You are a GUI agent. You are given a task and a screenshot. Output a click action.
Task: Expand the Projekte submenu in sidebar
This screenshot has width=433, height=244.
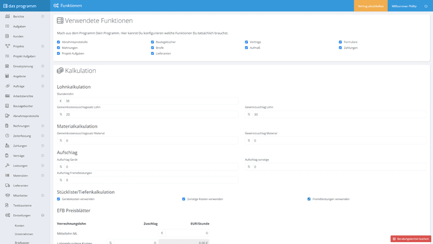43,46
